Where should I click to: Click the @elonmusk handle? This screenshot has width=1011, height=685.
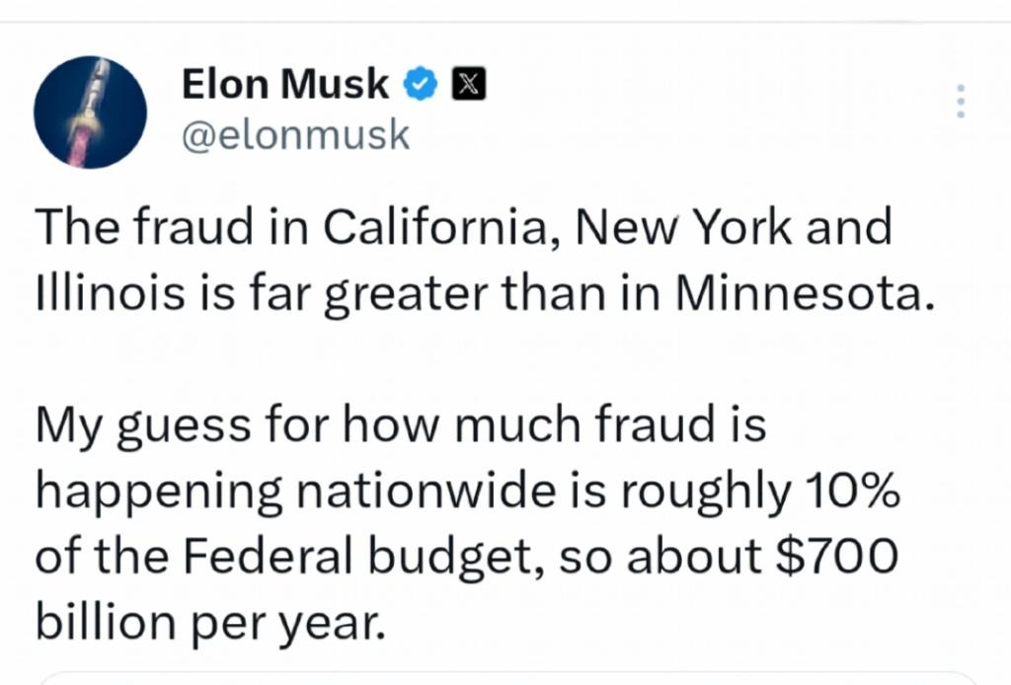click(295, 135)
